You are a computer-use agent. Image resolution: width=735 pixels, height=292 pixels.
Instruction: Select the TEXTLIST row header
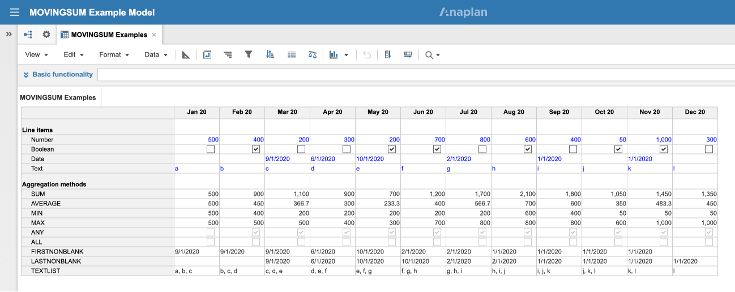tap(97, 271)
